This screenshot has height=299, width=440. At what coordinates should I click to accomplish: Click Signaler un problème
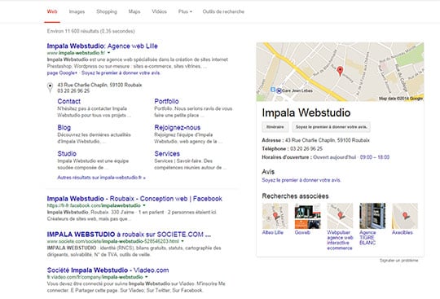[x=398, y=261]
